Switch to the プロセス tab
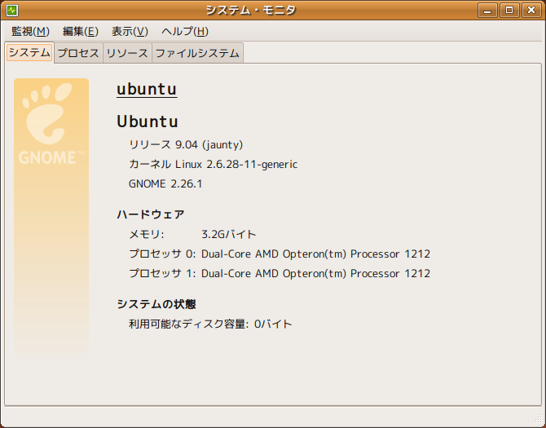The image size is (546, 428). coord(78,53)
